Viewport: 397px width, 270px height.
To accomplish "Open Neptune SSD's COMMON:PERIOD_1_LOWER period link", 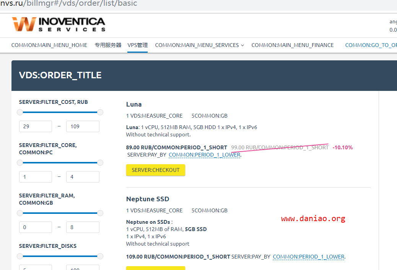I will [x=309, y=257].
